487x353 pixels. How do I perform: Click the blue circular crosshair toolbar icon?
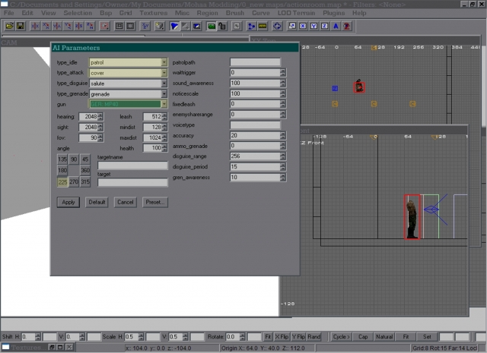tap(277, 26)
